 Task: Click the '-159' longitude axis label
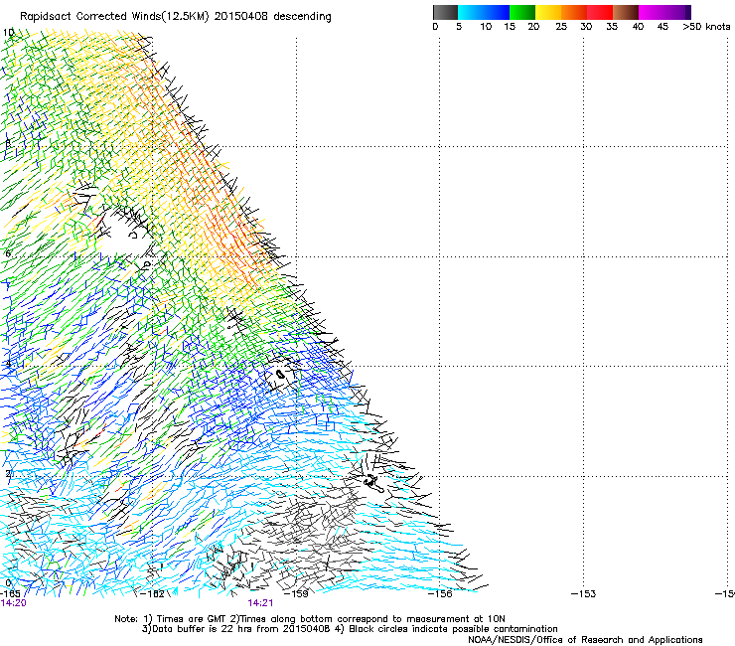coord(296,594)
